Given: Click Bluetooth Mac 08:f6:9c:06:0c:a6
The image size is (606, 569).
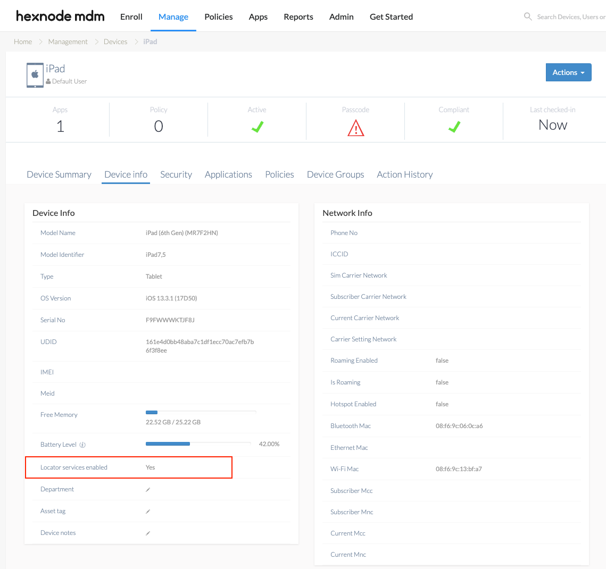Looking at the screenshot, I should [x=459, y=426].
